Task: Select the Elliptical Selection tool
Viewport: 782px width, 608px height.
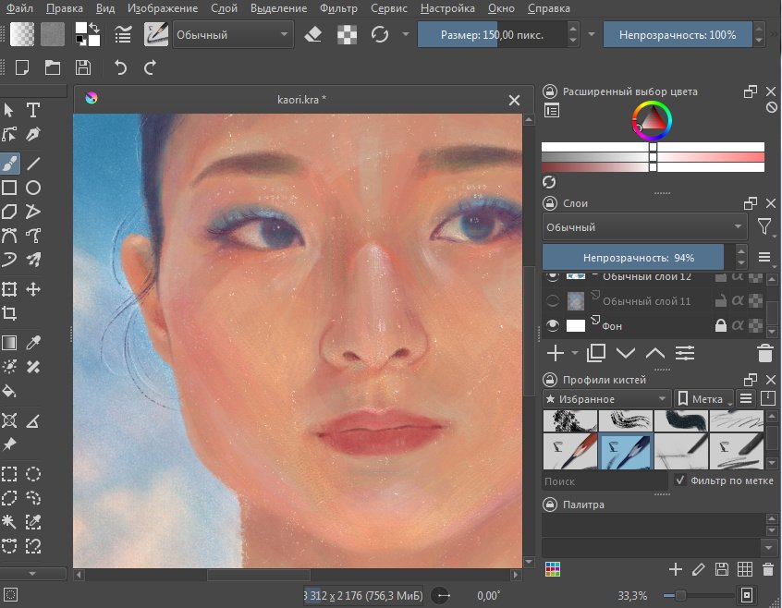Action: [33, 474]
